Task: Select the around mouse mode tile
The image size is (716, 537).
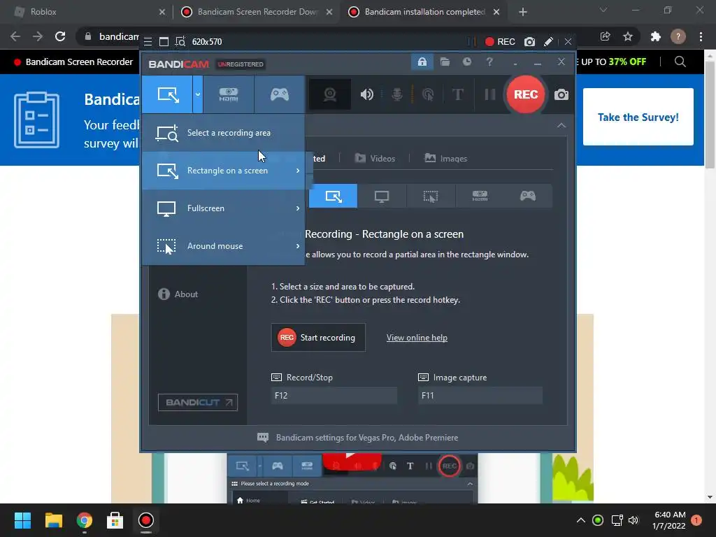Action: pyautogui.click(x=430, y=196)
